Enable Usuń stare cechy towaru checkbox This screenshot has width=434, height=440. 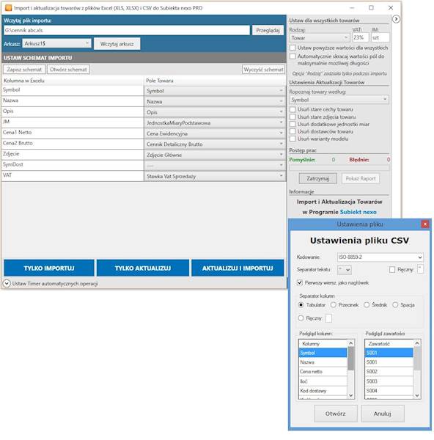(x=293, y=109)
